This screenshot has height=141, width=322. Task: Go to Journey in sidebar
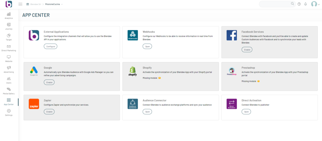click(x=9, y=26)
